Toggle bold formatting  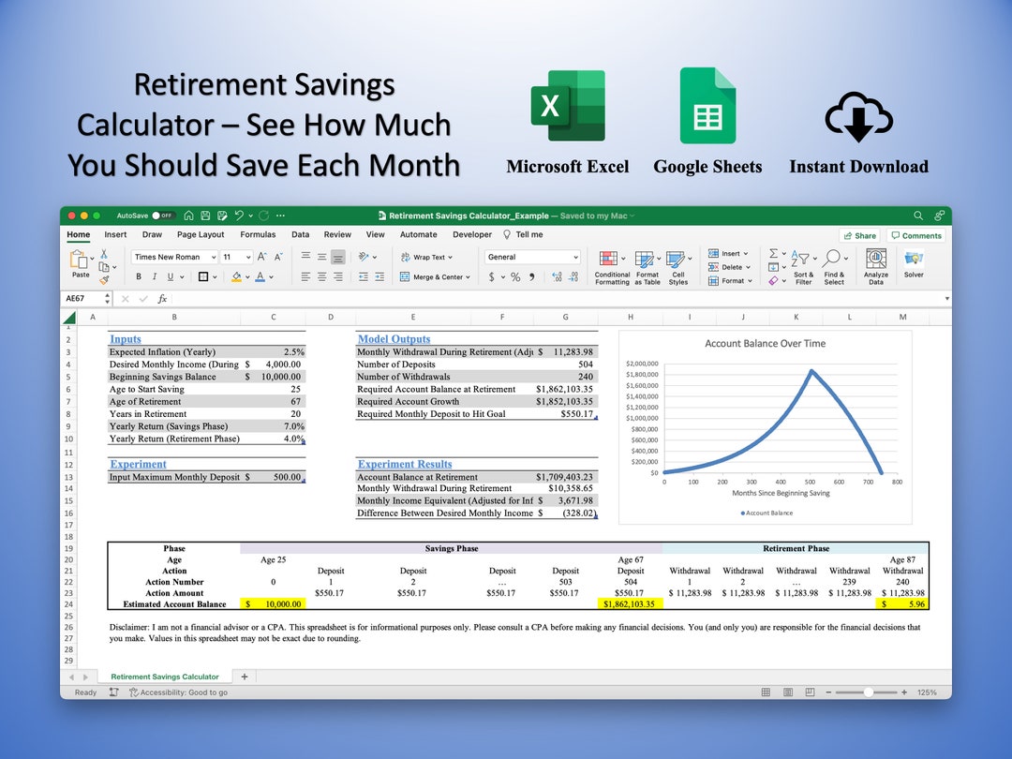pos(137,276)
